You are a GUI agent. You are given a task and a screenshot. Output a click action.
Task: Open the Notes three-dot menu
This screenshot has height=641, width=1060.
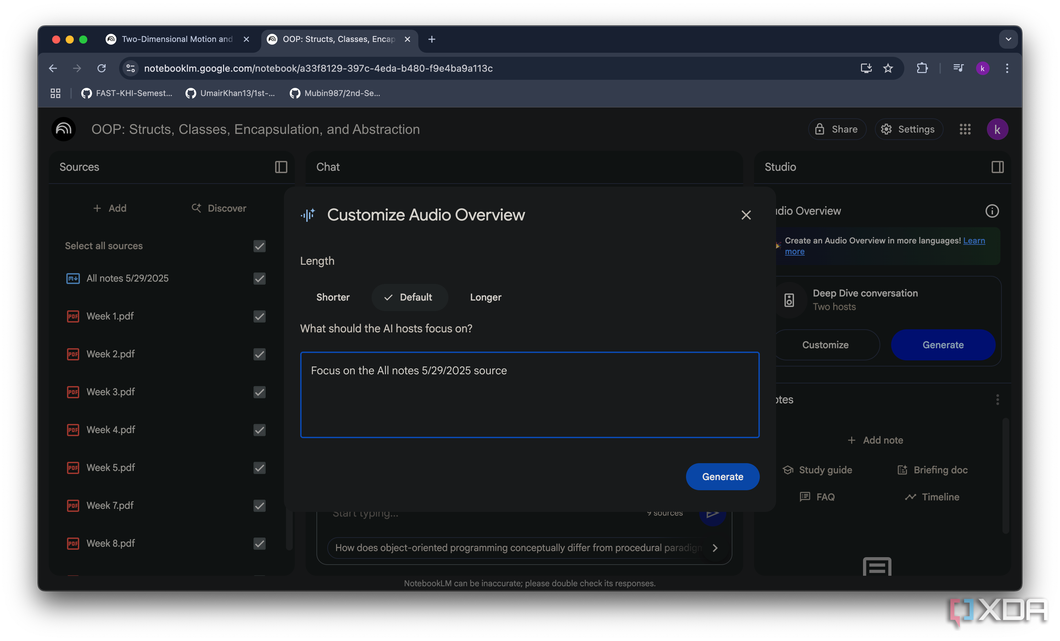997,400
